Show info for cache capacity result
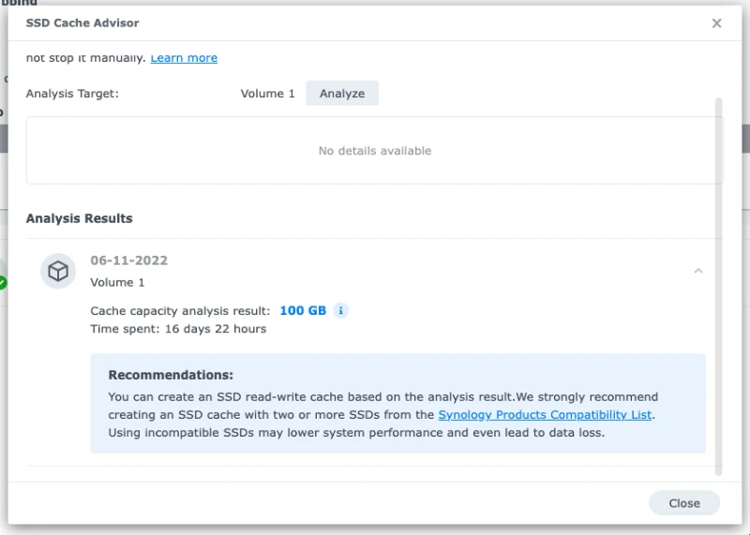The width and height of the screenshot is (750, 535). coord(340,311)
